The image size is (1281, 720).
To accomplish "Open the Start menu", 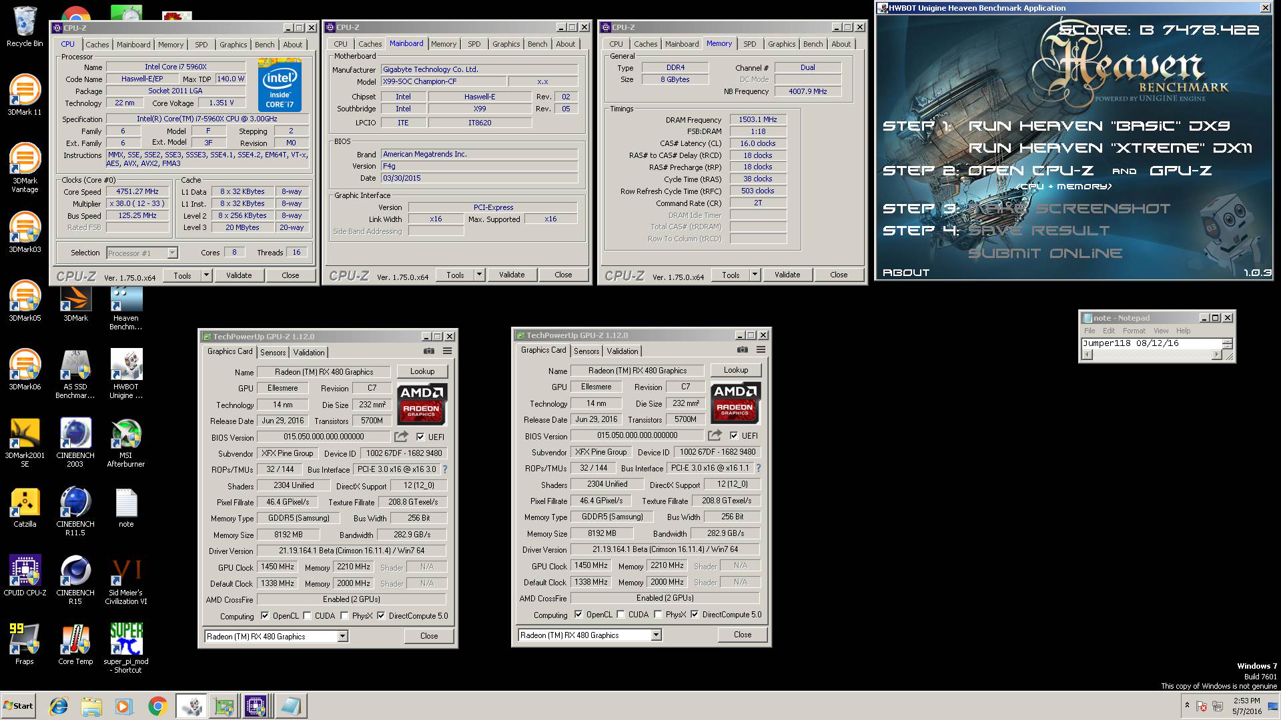I will [x=18, y=706].
